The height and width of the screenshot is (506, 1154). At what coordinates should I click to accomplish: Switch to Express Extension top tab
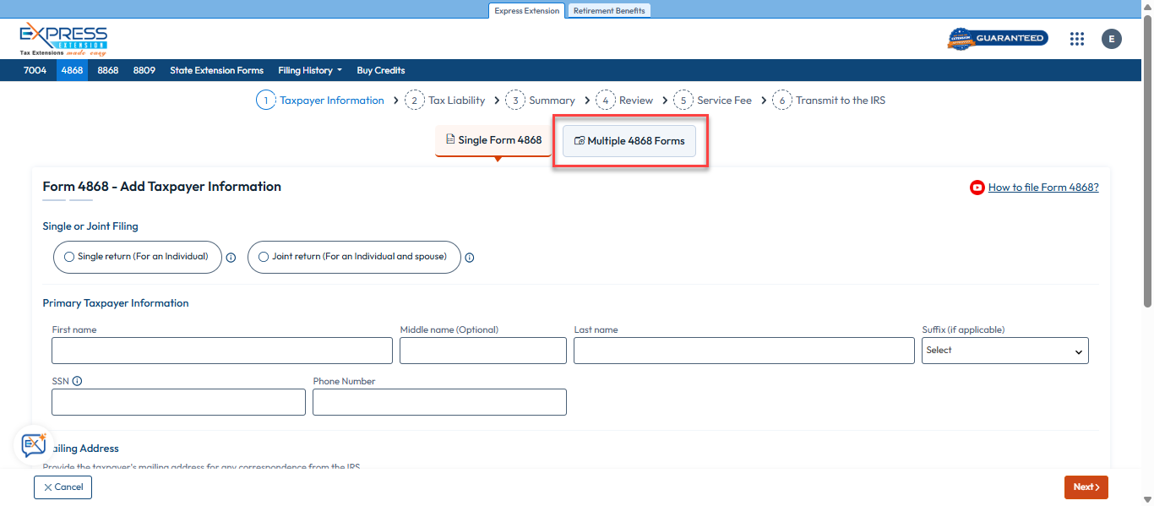[x=527, y=11]
